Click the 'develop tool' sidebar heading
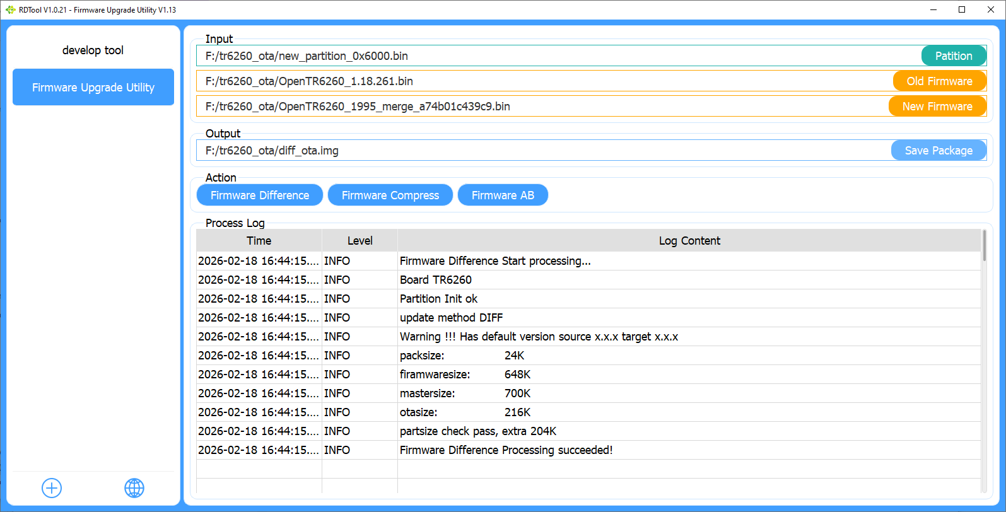This screenshot has width=1006, height=512. [x=93, y=50]
